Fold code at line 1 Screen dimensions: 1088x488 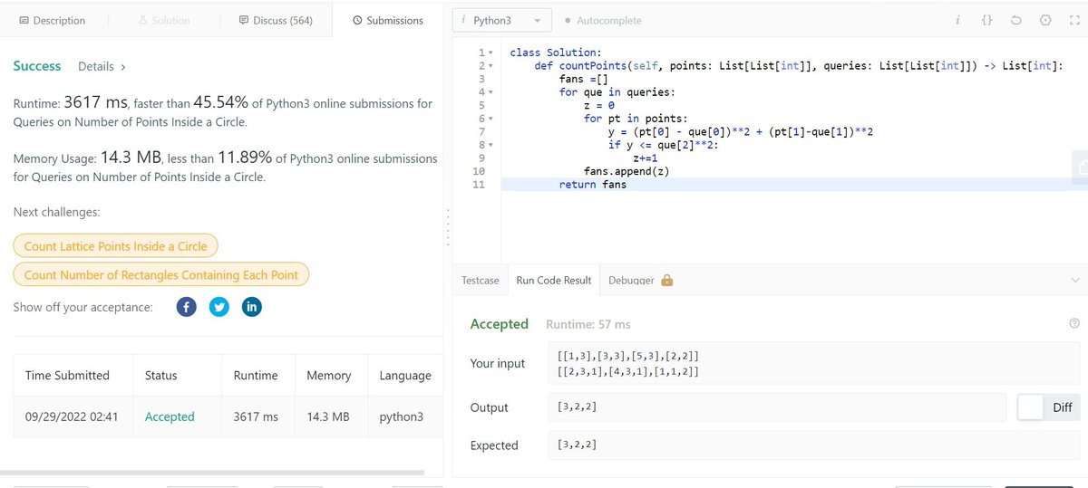pyautogui.click(x=491, y=53)
